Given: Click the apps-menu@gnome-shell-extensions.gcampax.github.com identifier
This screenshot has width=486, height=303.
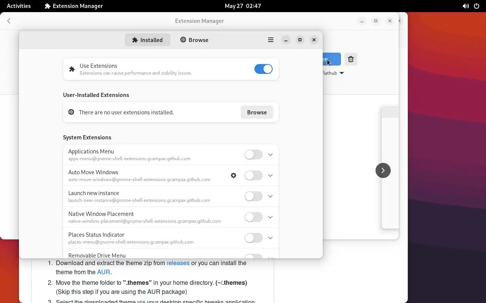Looking at the screenshot, I should pos(129,159).
